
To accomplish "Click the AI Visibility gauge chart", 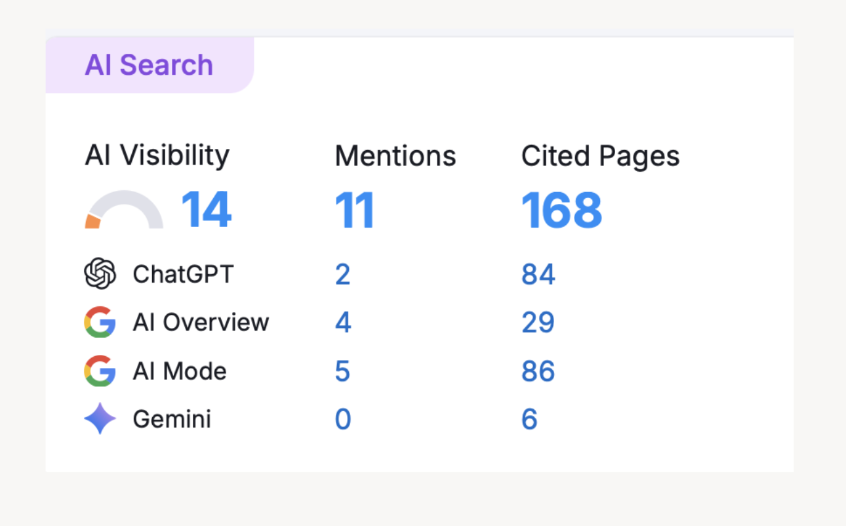I will pos(124,210).
